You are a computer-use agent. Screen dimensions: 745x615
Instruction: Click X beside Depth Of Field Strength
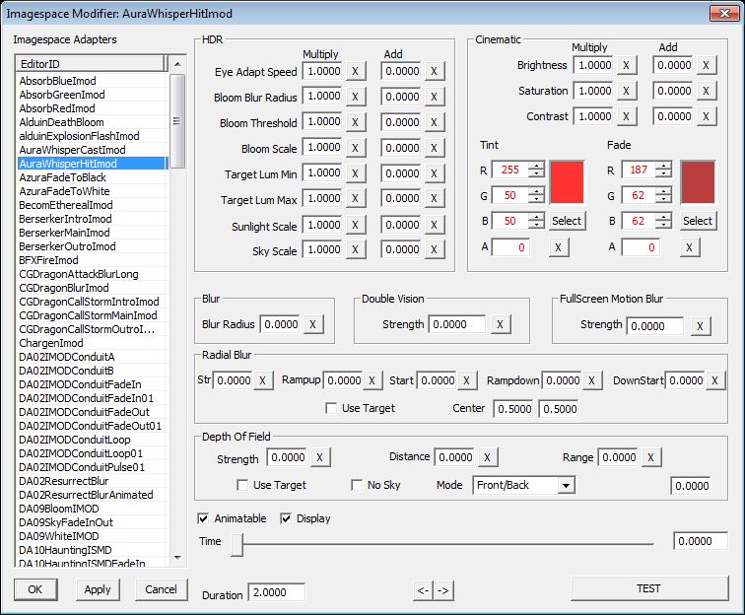coord(319,457)
